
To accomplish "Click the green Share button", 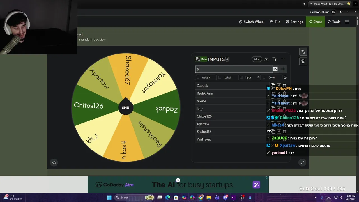I will [x=315, y=22].
